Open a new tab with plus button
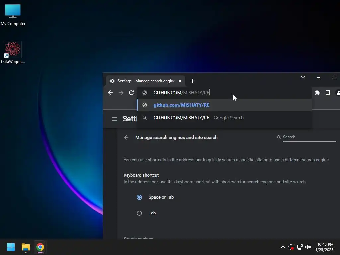This screenshot has height=255, width=340. tap(192, 81)
